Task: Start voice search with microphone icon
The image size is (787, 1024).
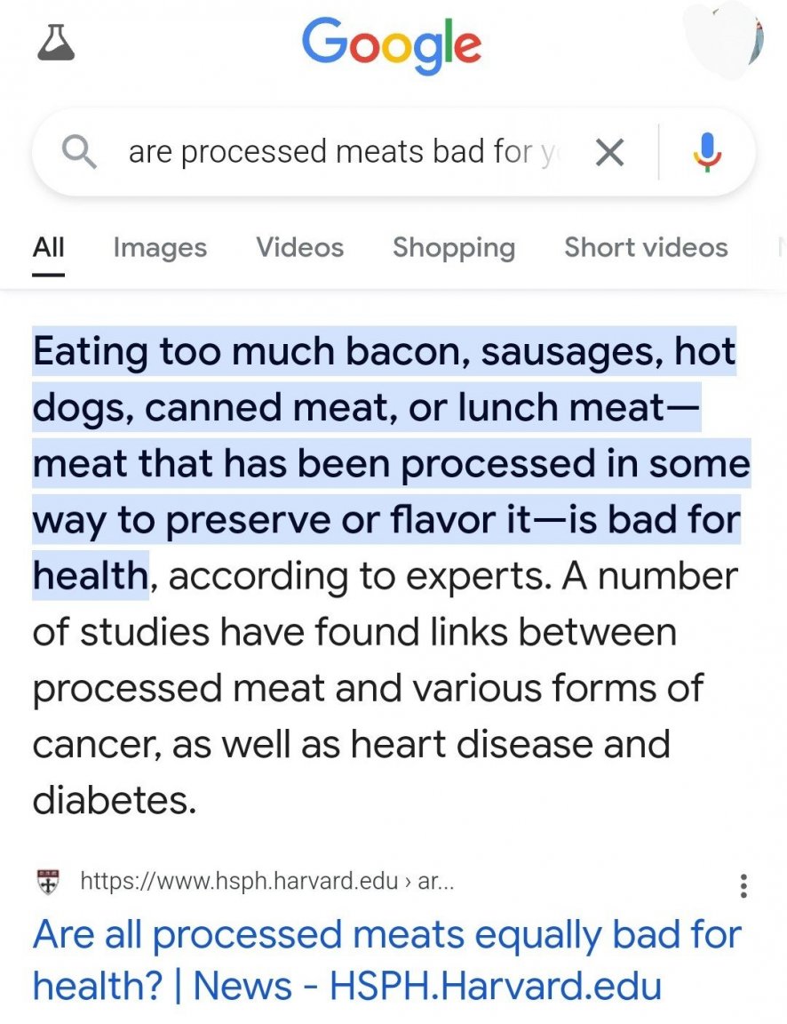Action: 707,153
